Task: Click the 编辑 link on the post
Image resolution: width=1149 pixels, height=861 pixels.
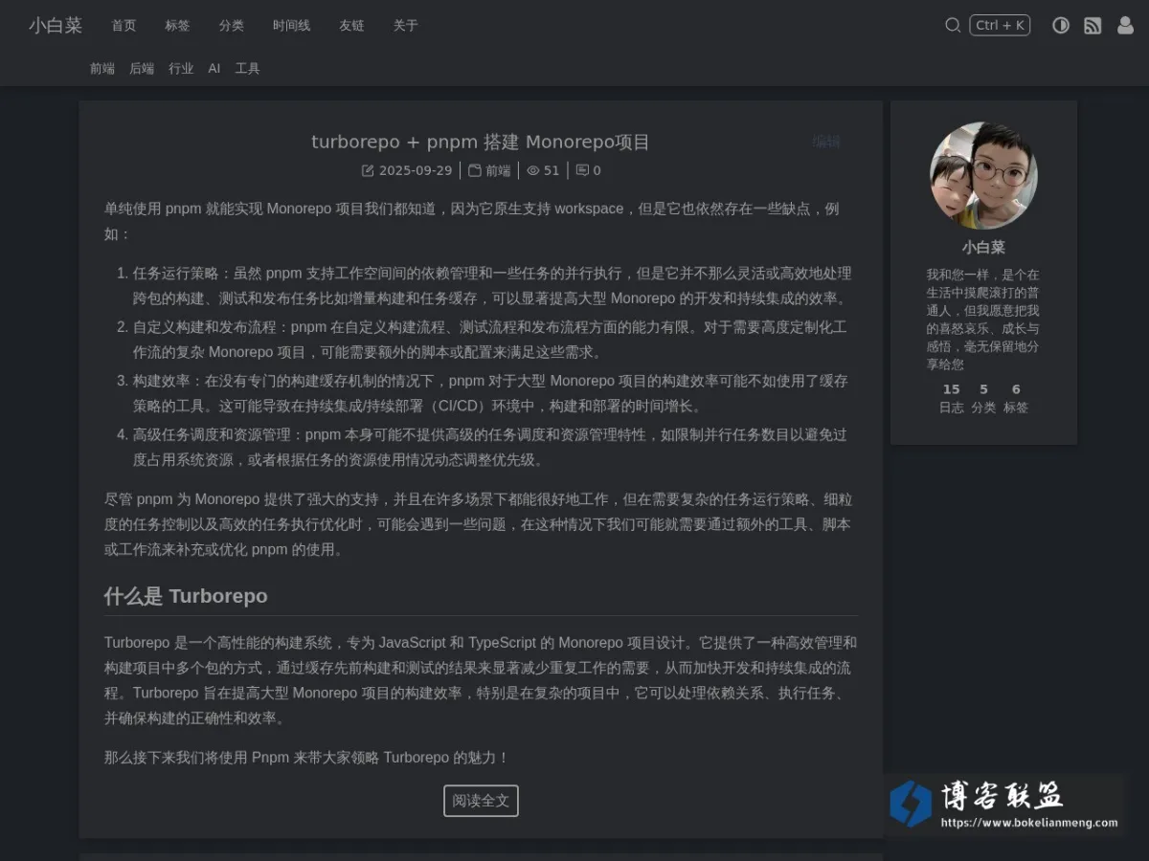Action: tap(826, 142)
